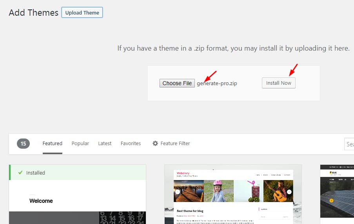Viewport: 354px width, 224px height.
Task: Click the theme count badge 15
Action: click(x=23, y=144)
